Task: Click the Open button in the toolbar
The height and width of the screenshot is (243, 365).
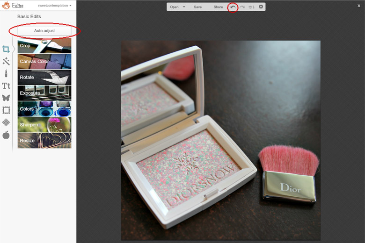Action: [174, 7]
